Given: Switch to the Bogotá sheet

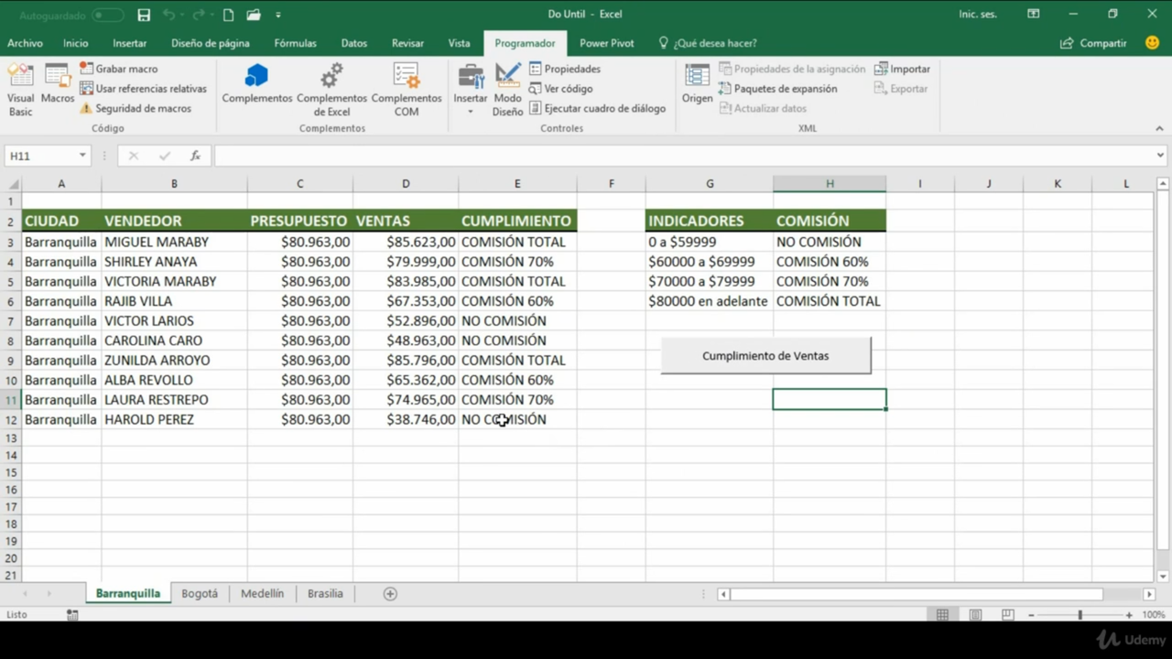Looking at the screenshot, I should [x=200, y=593].
